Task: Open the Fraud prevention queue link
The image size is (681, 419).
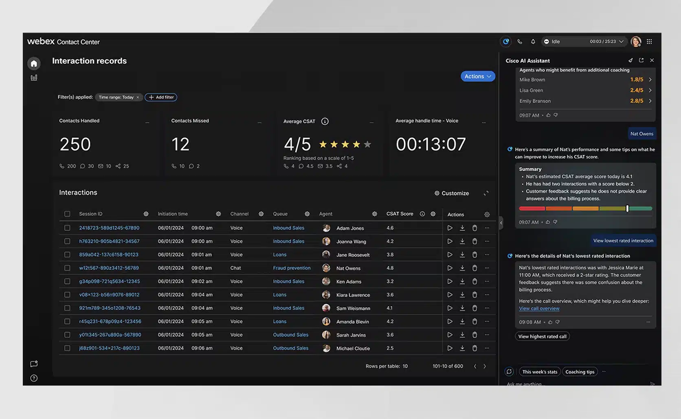Action: pyautogui.click(x=292, y=268)
